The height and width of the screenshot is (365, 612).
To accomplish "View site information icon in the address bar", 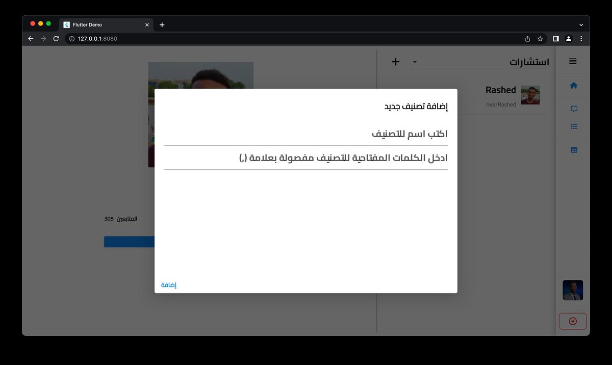I will click(x=72, y=39).
